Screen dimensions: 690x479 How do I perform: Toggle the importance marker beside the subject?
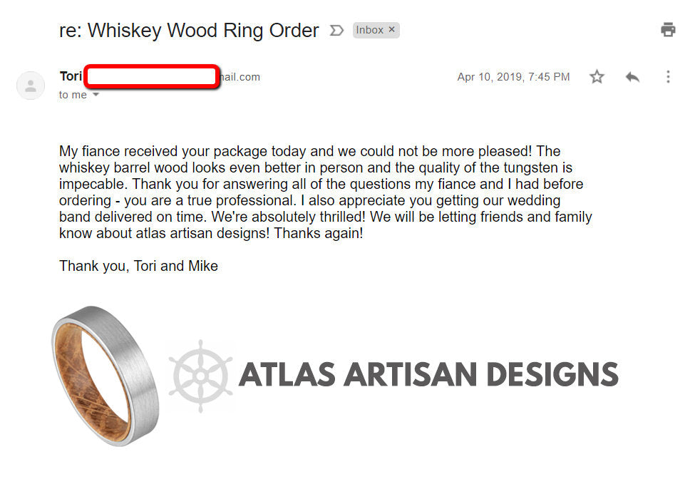pyautogui.click(x=336, y=31)
